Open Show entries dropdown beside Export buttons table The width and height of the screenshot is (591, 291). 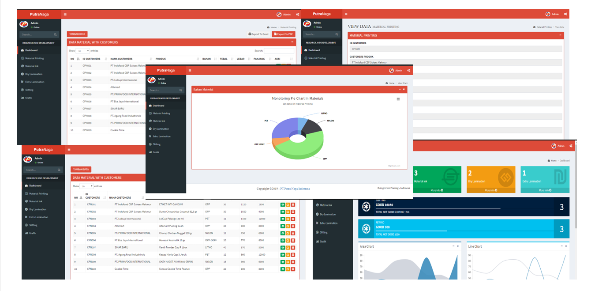coord(83,51)
